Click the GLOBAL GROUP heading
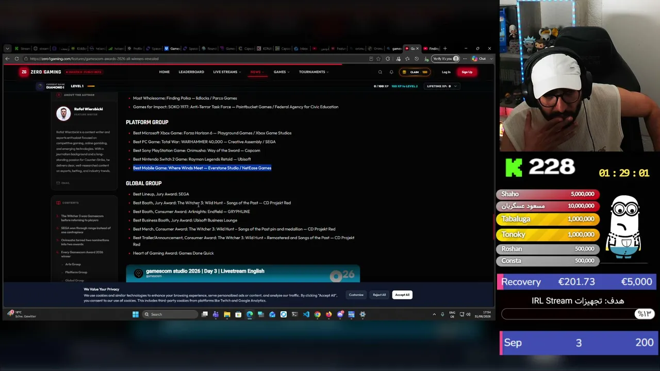 click(144, 183)
